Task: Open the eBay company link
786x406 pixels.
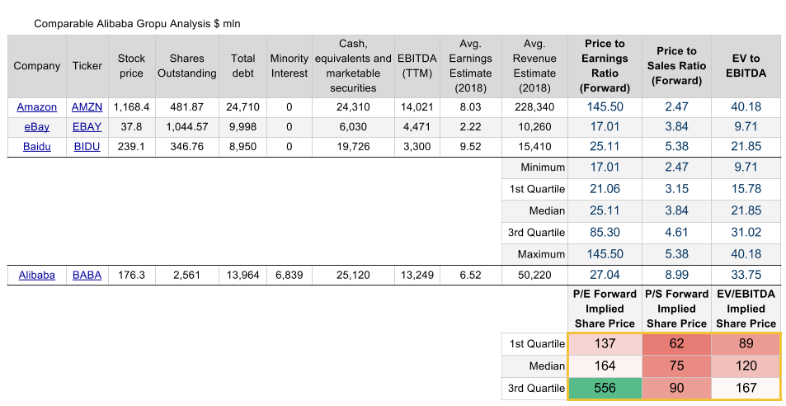Action: pos(37,126)
